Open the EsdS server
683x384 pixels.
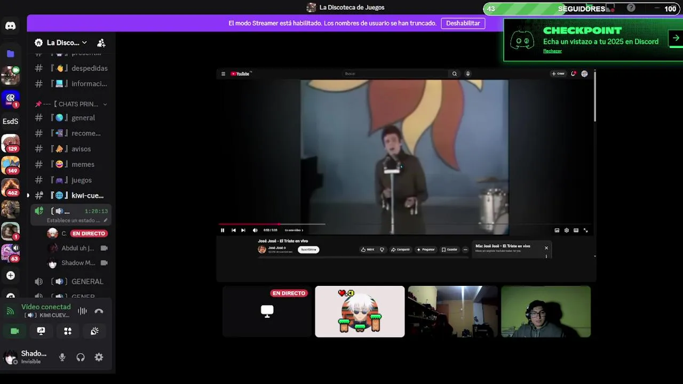[x=10, y=121]
